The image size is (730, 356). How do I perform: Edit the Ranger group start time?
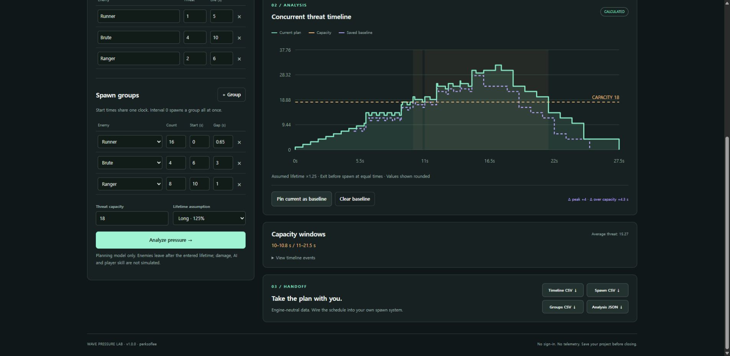pos(199,184)
